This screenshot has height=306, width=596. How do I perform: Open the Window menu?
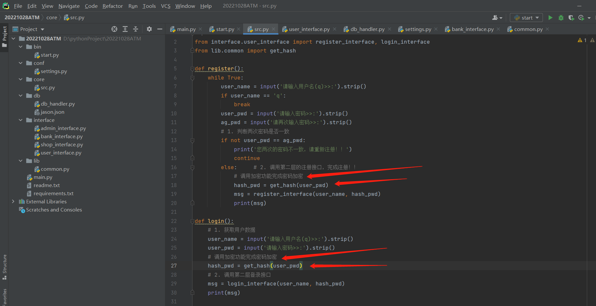point(185,6)
